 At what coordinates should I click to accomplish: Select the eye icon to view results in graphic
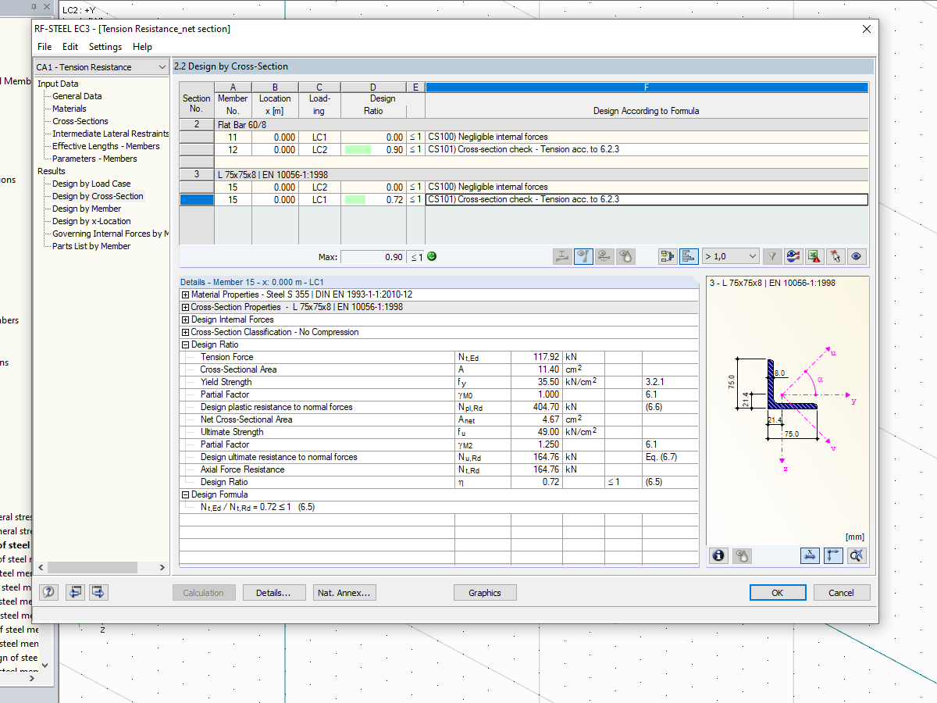click(x=857, y=256)
